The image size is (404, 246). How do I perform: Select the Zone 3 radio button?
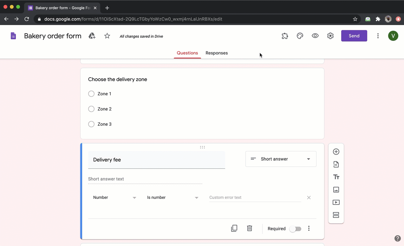tap(91, 124)
